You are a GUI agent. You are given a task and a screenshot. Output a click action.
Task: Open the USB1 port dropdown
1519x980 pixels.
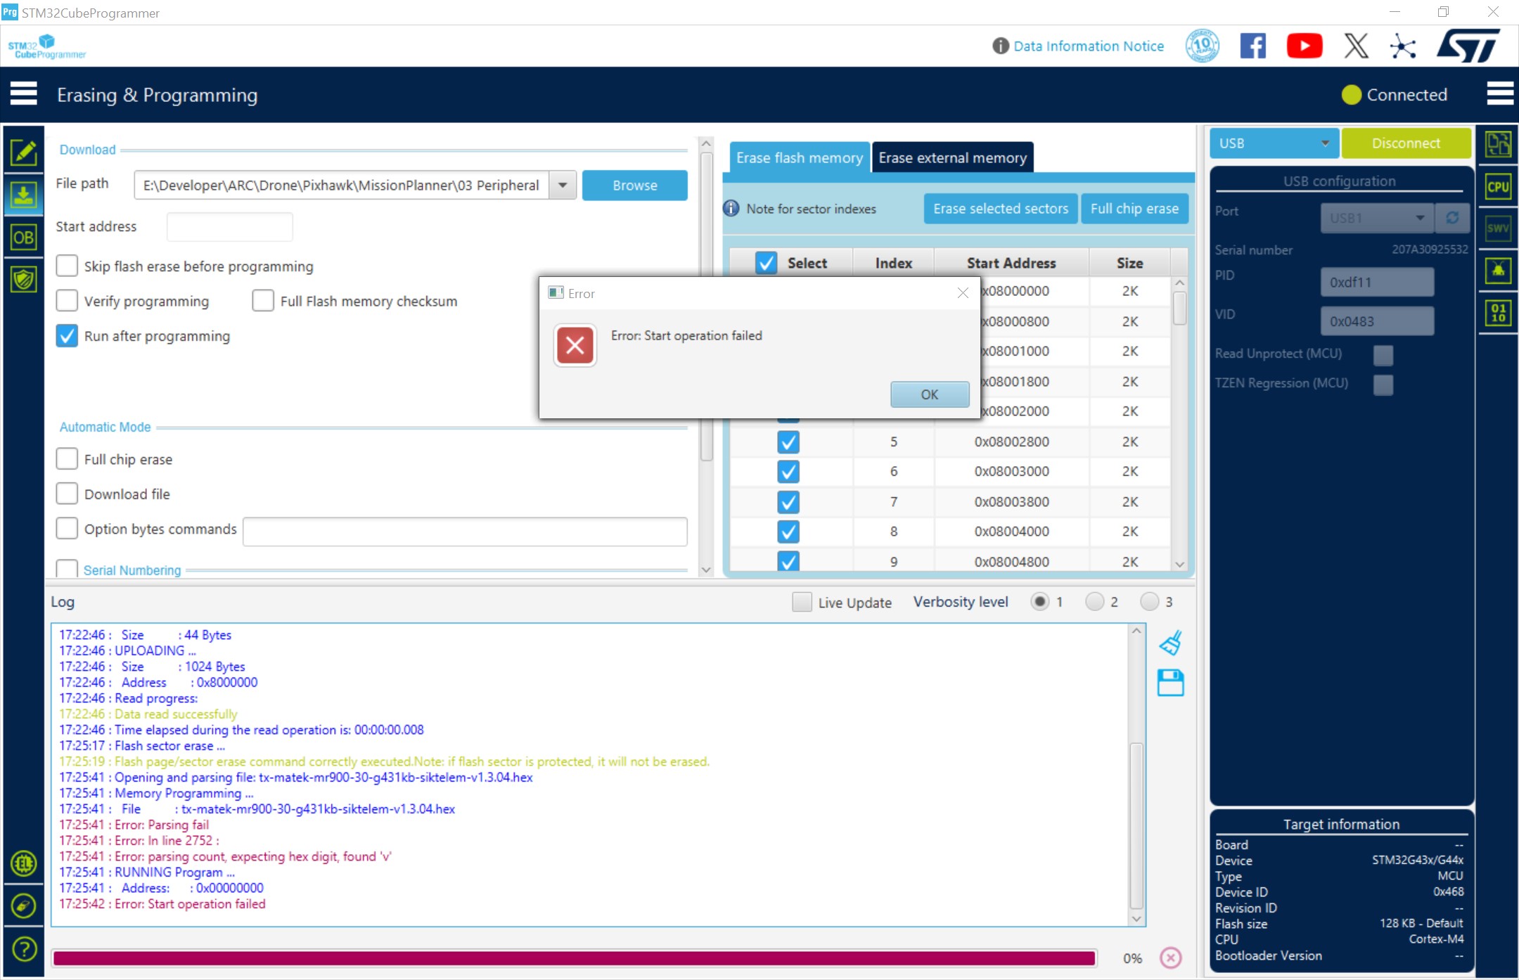pyautogui.click(x=1377, y=218)
